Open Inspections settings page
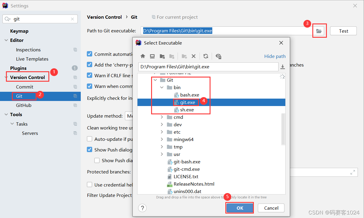This screenshot has height=218, width=364. 28,50
